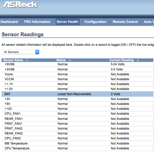
Task: Select the MB Temperature sensor row
Action: point(77,143)
